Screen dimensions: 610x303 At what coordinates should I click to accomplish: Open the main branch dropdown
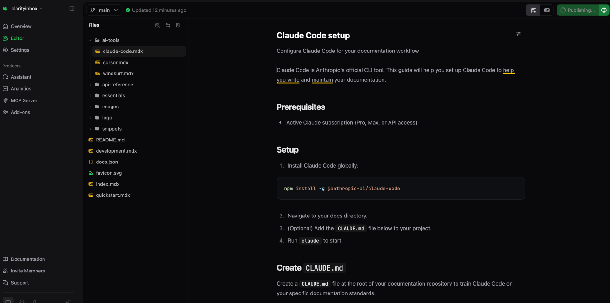[104, 10]
